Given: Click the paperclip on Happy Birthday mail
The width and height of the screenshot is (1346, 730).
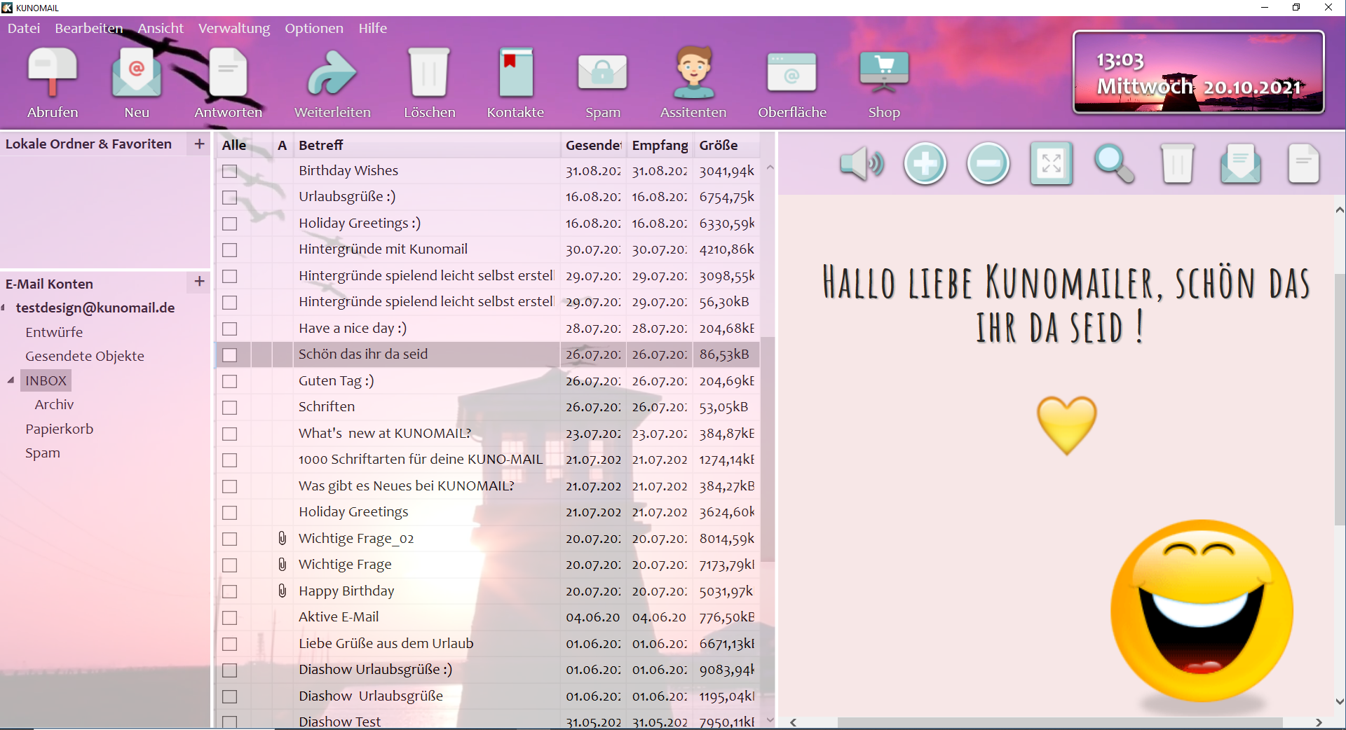Looking at the screenshot, I should (283, 591).
